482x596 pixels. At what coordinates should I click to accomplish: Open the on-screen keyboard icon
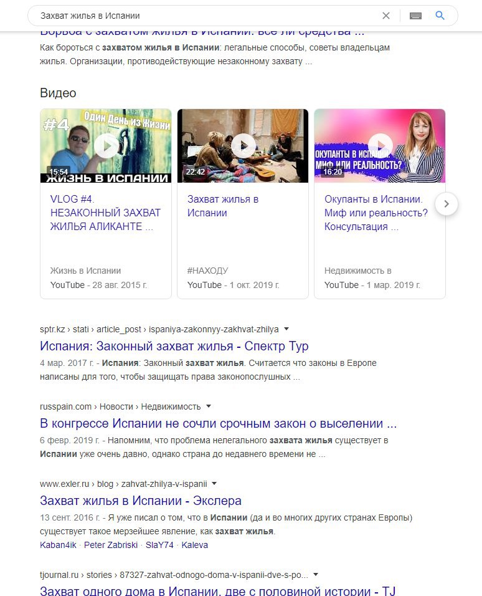tap(415, 16)
